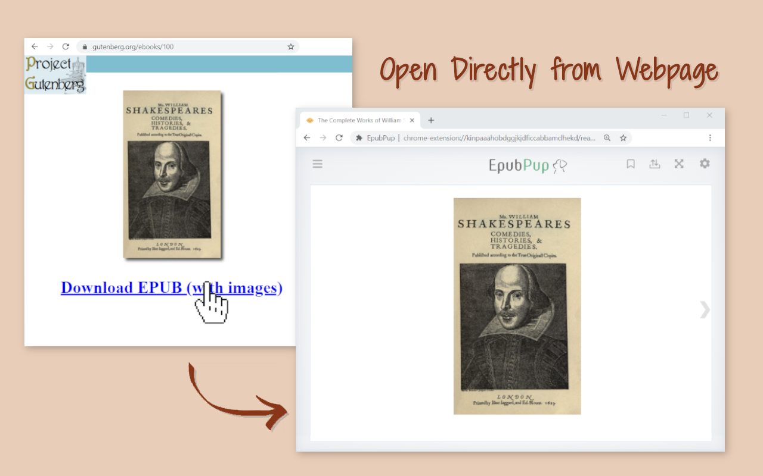Screen dimensions: 763x476
Task: Click EpubPup's import/export icon
Action: point(655,163)
